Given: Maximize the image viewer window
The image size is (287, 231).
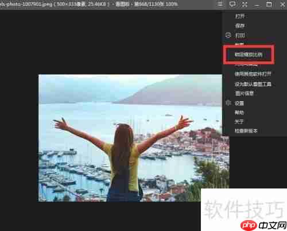Looking at the screenshot, I should [269, 4].
